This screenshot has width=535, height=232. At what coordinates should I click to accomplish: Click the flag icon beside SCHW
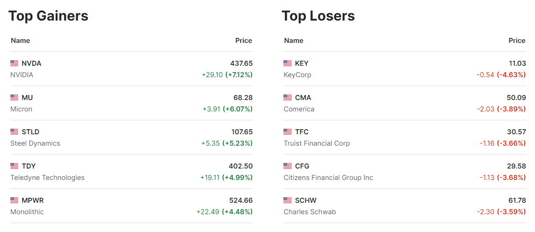[288, 200]
